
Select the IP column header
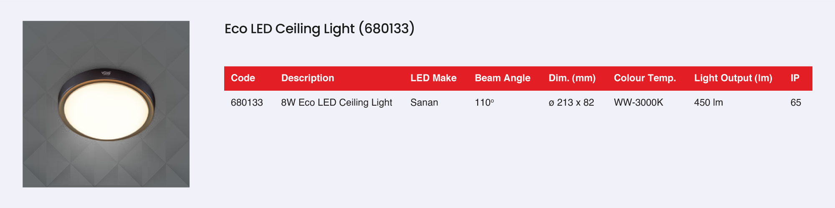pyautogui.click(x=795, y=78)
